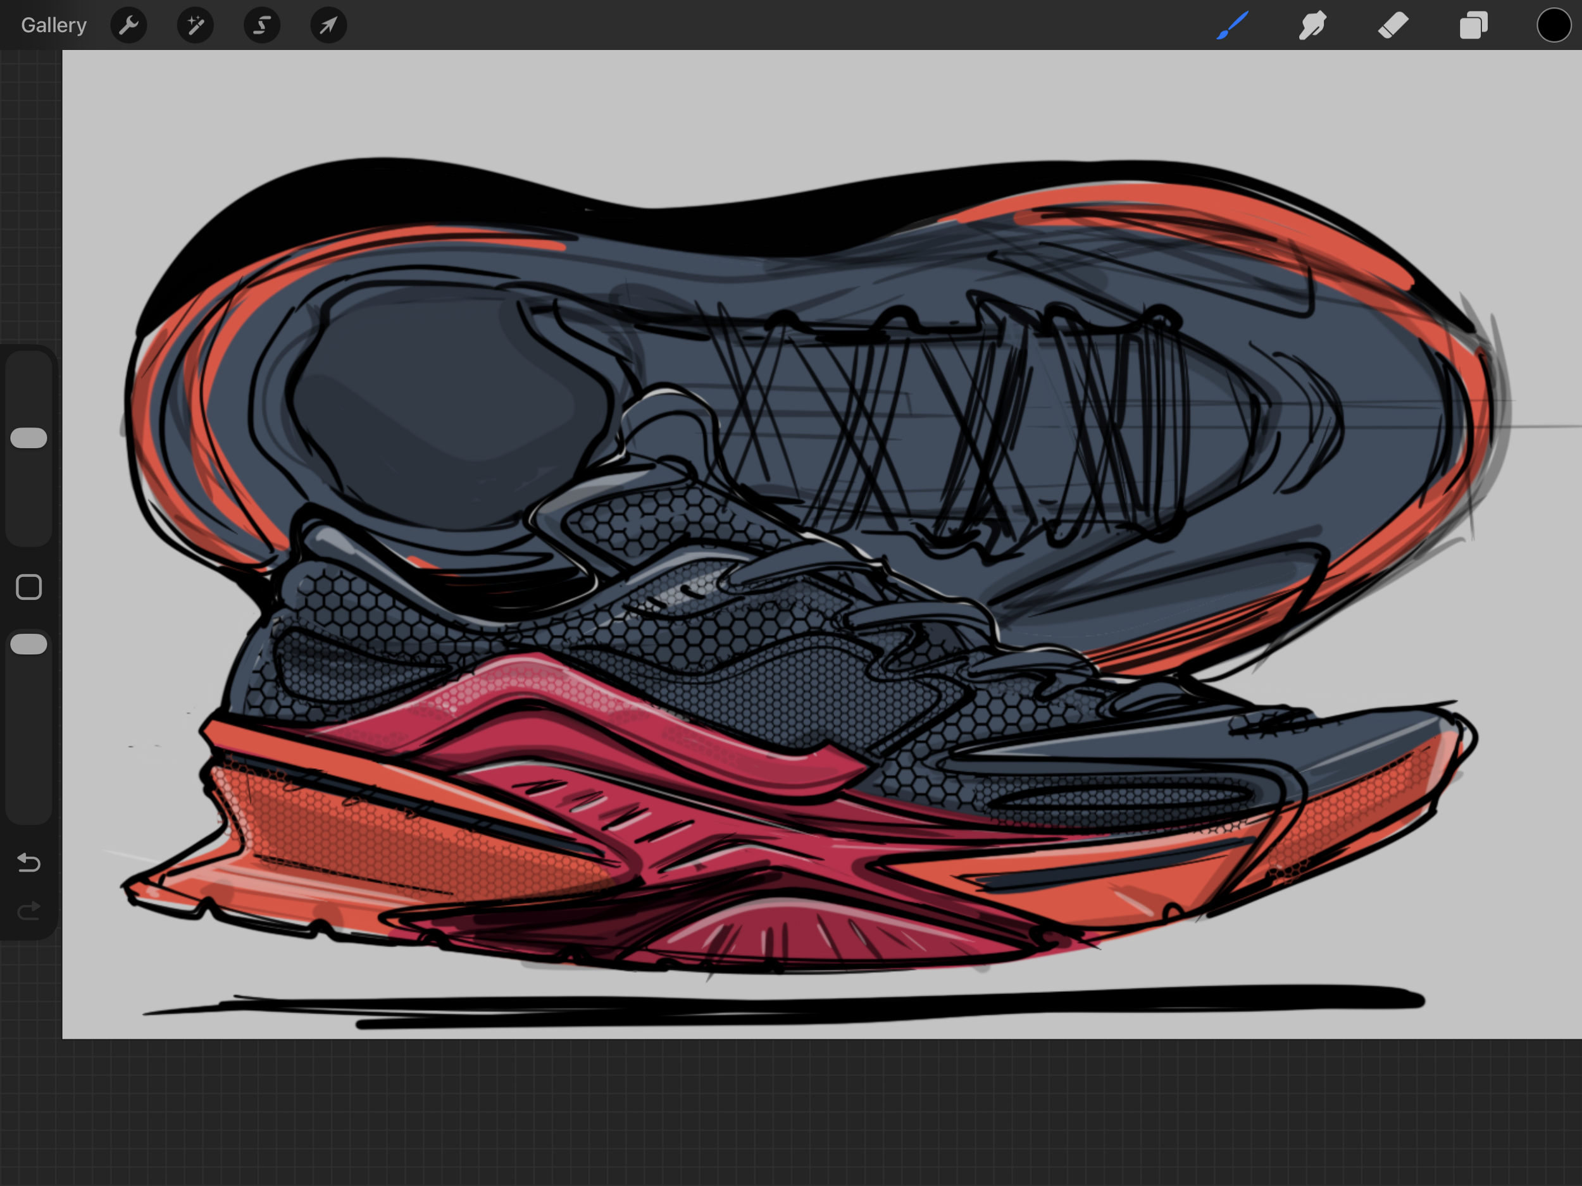The width and height of the screenshot is (1582, 1186).
Task: Open the Actions wrench menu
Action: (128, 26)
